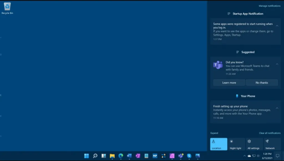
Task: Enable Night light quick action
Action: [x=236, y=144]
